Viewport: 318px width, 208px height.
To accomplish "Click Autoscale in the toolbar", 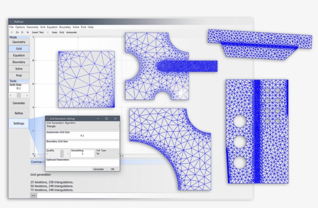I will [x=71, y=32].
